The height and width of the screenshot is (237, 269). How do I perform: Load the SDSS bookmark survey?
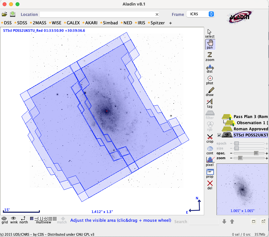tap(22, 23)
